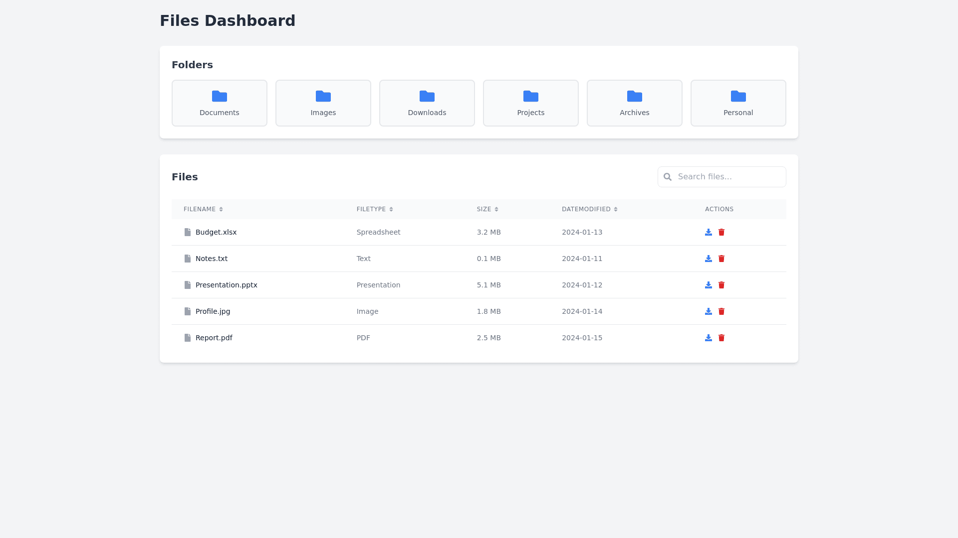This screenshot has height=538, width=958.
Task: Open the Downloads folder card
Action: click(427, 103)
